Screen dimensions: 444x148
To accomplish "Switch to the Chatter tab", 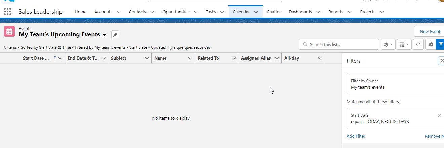I will point(274,12).
